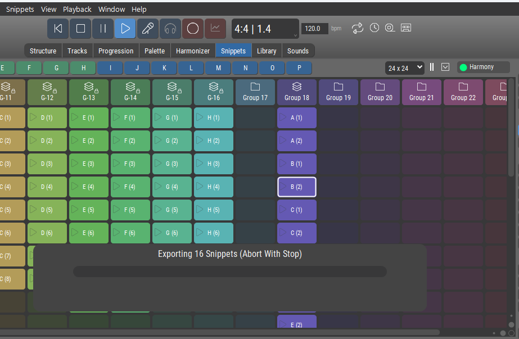Open the chart graph icon in toolbar
The height and width of the screenshot is (339, 519).
[215, 29]
